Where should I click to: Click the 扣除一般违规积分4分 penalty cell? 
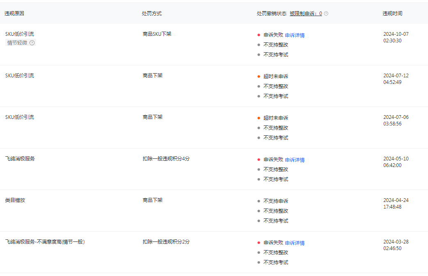coord(166,159)
